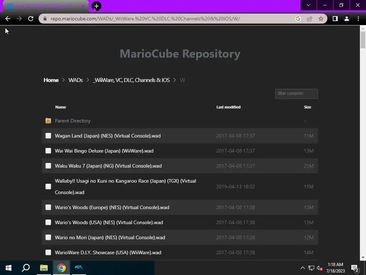Download Wario's Woods (USA) wad
This screenshot has height=275, width=366.
click(x=109, y=222)
